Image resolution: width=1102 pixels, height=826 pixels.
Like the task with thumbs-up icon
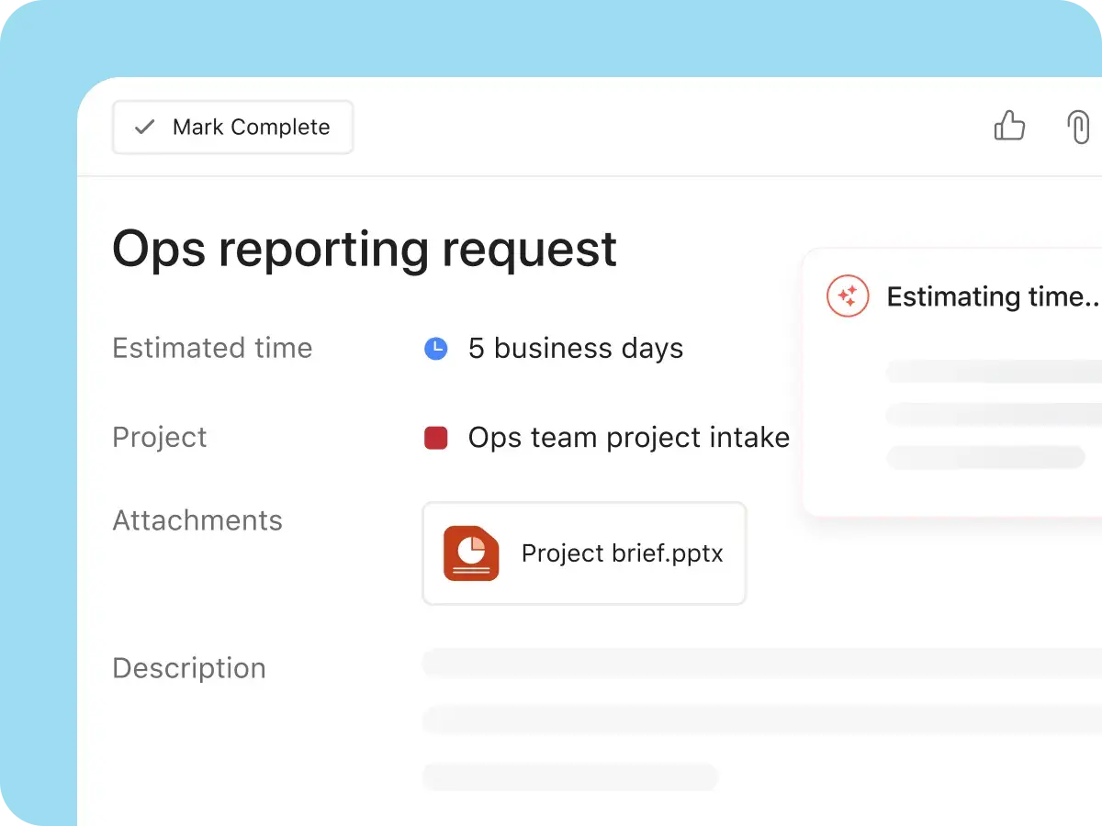1009,126
